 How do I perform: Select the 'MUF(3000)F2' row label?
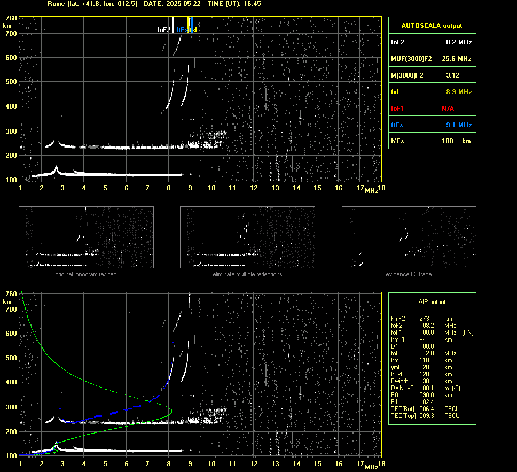tap(411, 59)
